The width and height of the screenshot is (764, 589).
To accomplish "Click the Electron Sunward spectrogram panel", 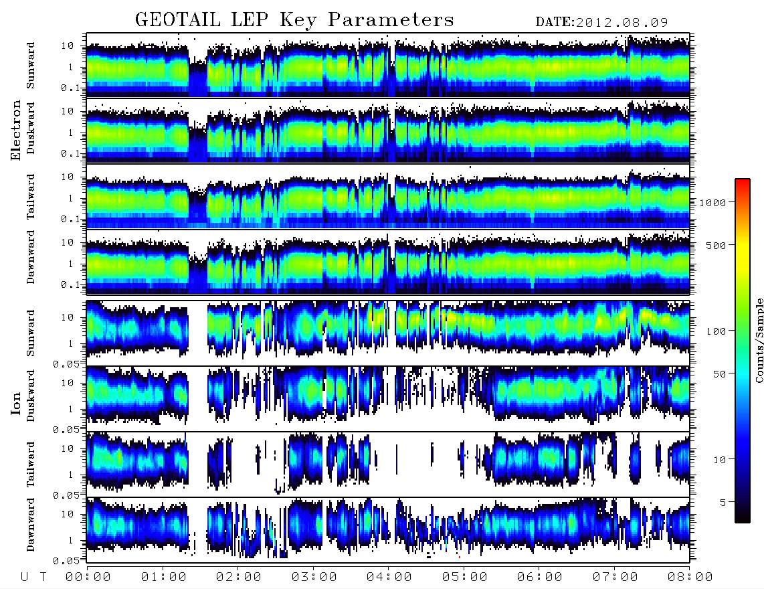I will (x=388, y=64).
